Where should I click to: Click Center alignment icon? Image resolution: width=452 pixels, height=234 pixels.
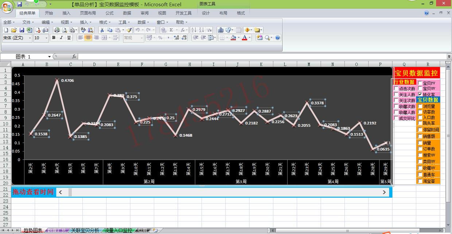(x=88, y=38)
